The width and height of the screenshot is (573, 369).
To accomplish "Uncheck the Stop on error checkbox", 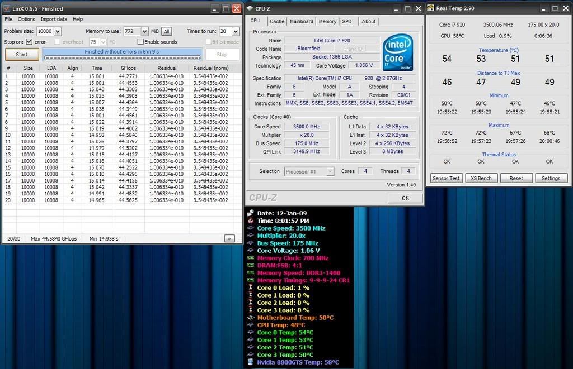I will pos(29,42).
